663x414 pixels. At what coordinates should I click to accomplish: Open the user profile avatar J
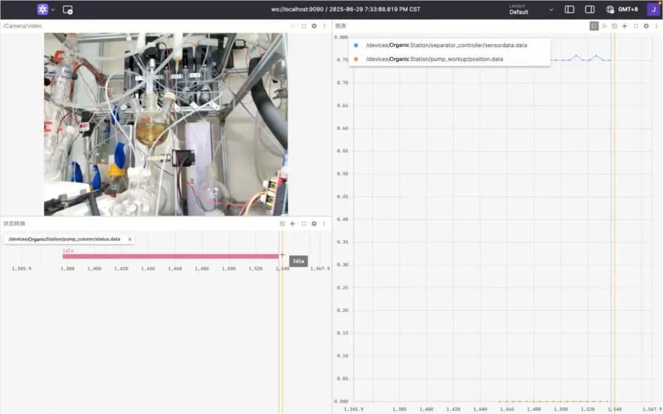pyautogui.click(x=652, y=9)
